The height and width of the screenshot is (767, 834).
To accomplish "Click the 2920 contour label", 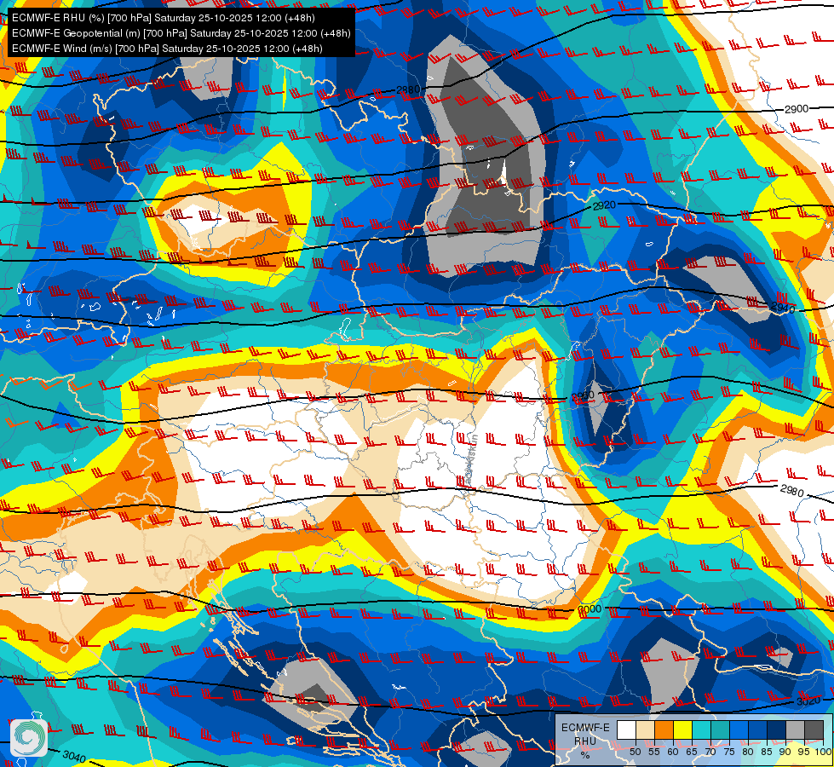I will pyautogui.click(x=604, y=205).
